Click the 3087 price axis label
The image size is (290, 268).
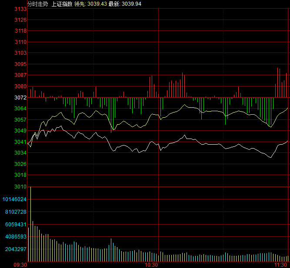20,75
